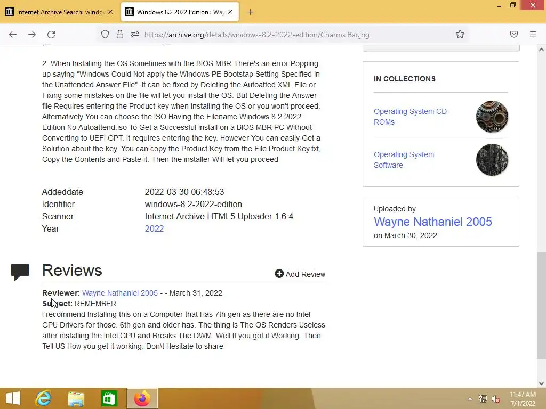The image size is (546, 409).
Task: Restore down the Firefox window
Action: point(512,5)
